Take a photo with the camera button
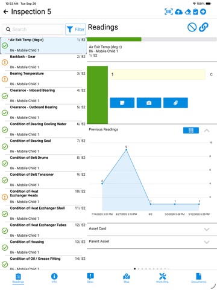Screen dimensions: 217x290 tap(149, 103)
